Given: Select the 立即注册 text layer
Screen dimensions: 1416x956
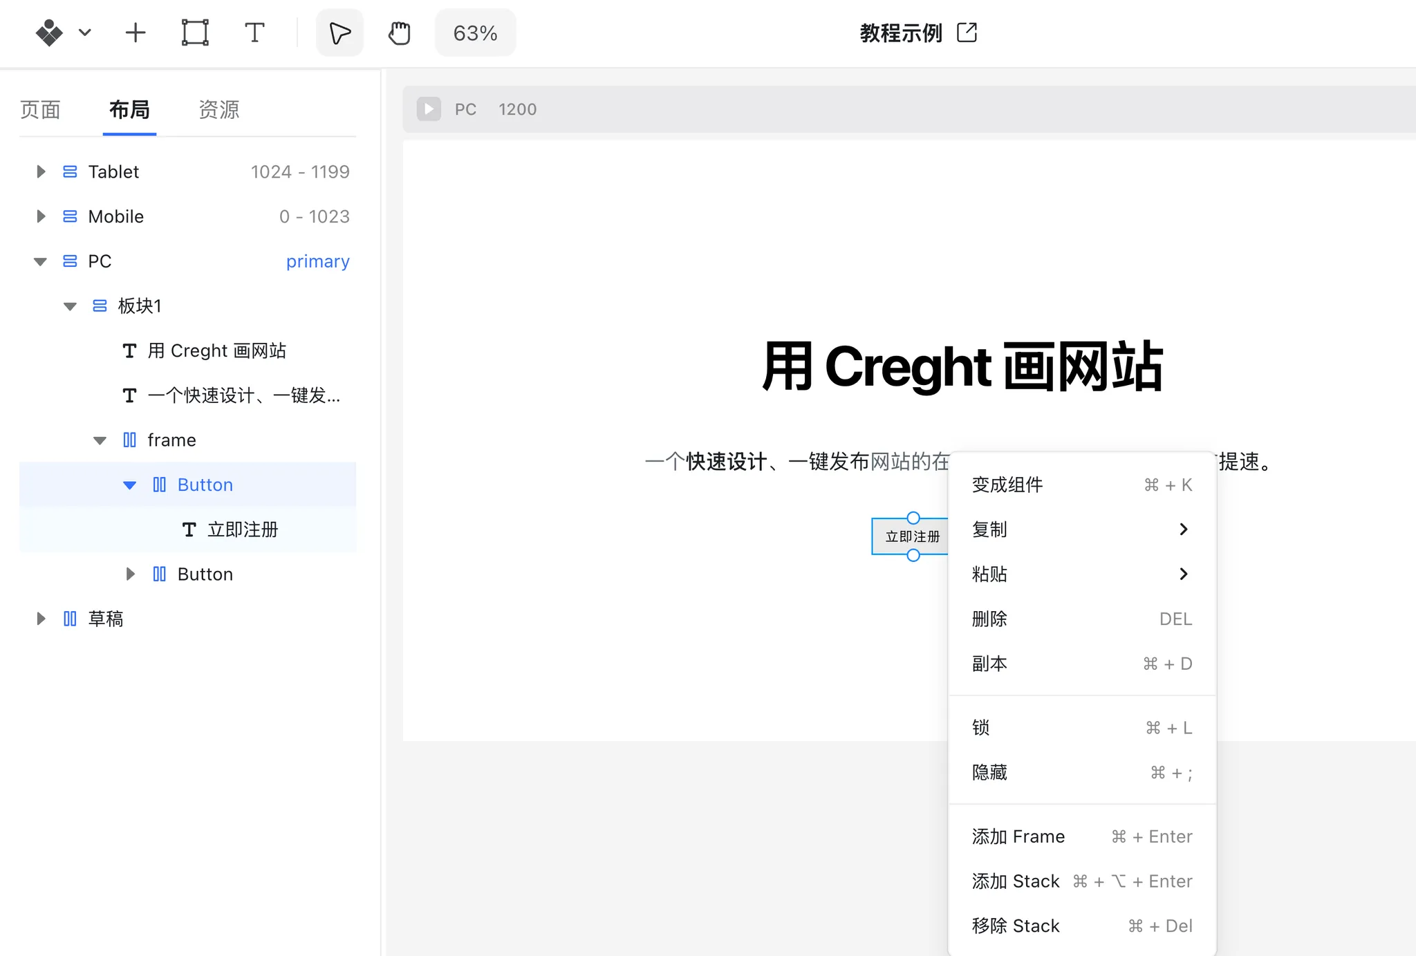Looking at the screenshot, I should [188, 529].
